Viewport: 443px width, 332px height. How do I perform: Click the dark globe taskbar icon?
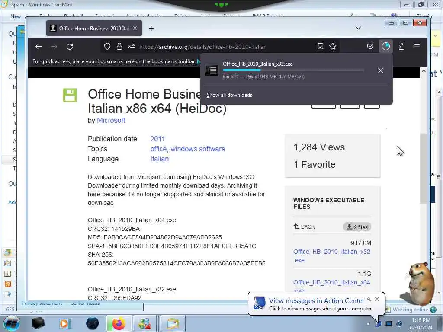[92, 323]
